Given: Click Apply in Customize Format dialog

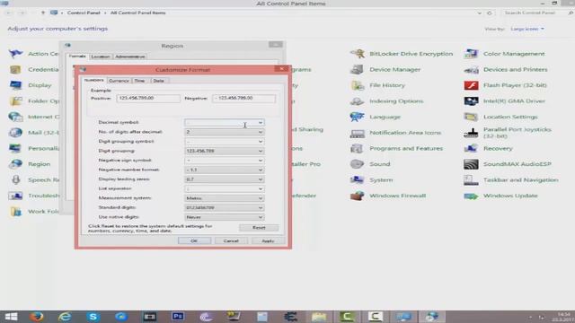Looking at the screenshot, I should (x=268, y=240).
